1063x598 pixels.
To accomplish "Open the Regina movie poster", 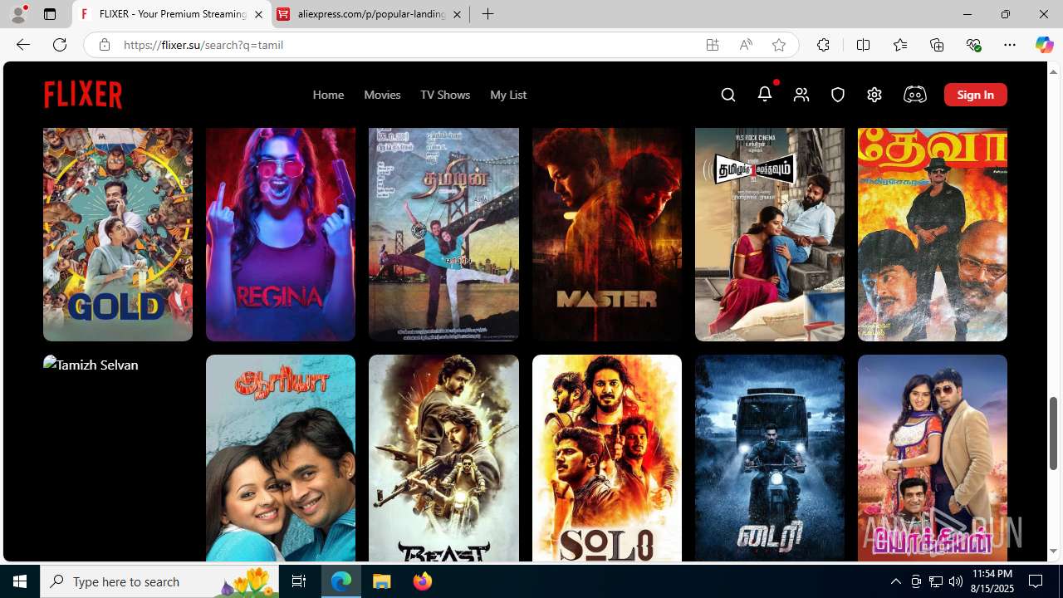I will [281, 234].
